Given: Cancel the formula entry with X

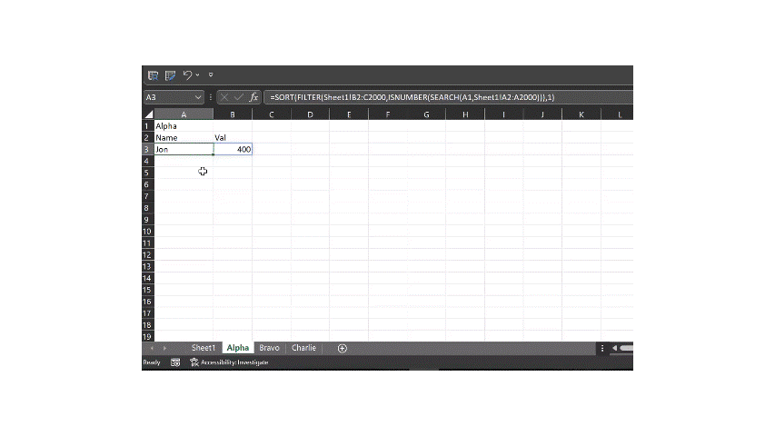Looking at the screenshot, I should (224, 97).
